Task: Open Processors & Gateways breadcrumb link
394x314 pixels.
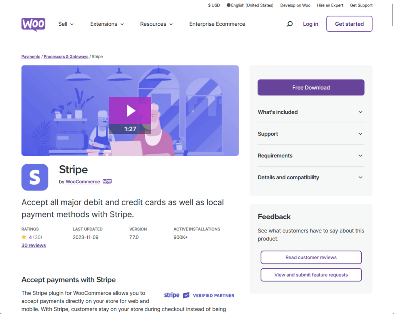Action: tap(66, 57)
